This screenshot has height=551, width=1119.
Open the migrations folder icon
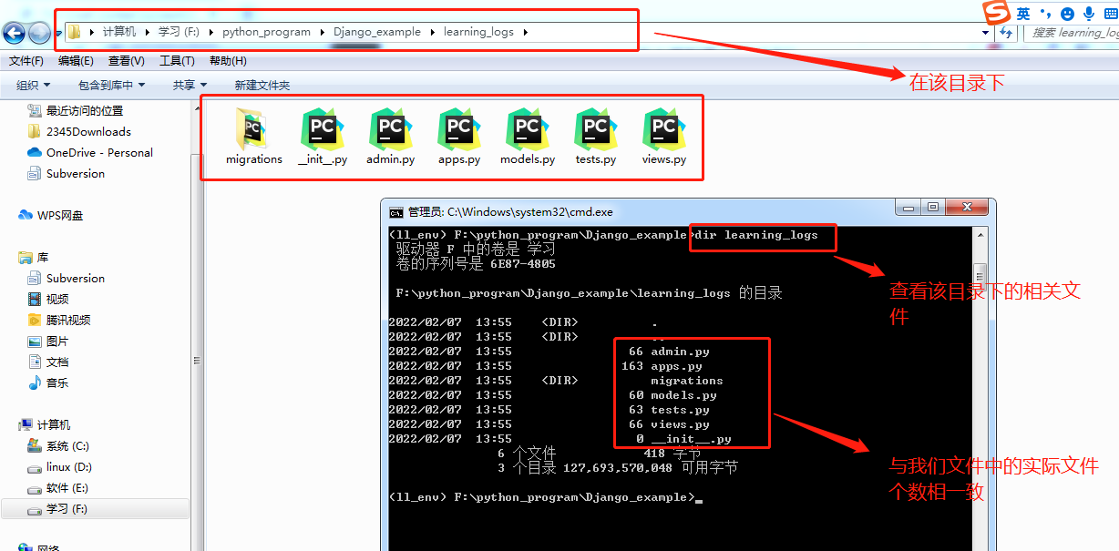(253, 129)
